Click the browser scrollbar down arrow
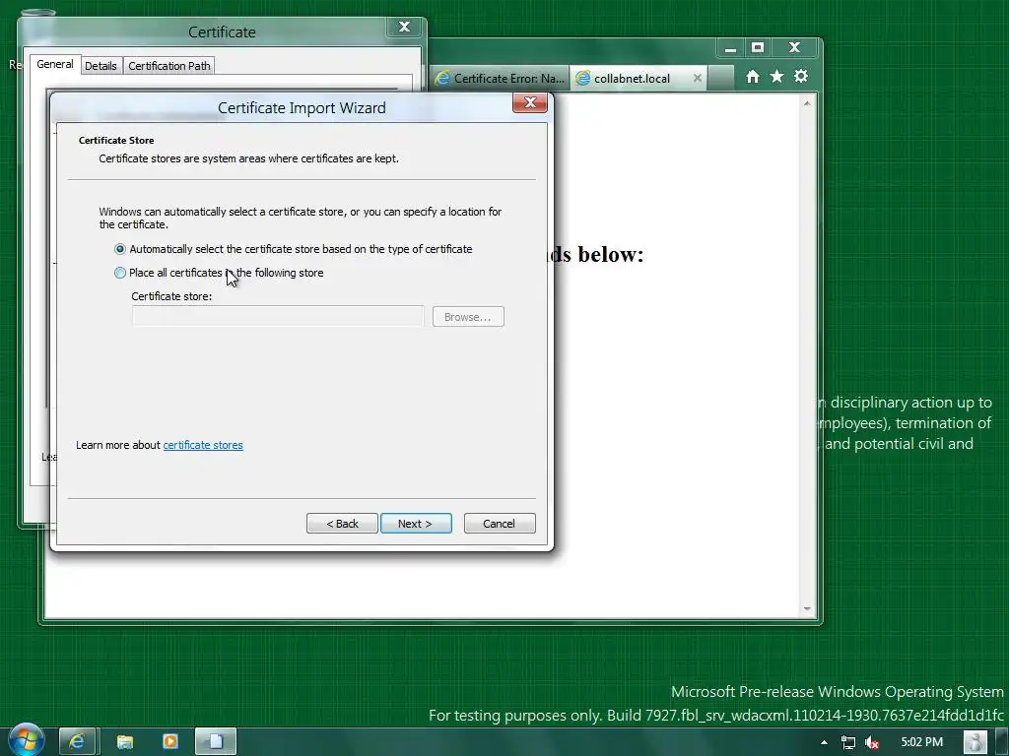Viewport: 1009px width, 756px height. pyautogui.click(x=807, y=608)
